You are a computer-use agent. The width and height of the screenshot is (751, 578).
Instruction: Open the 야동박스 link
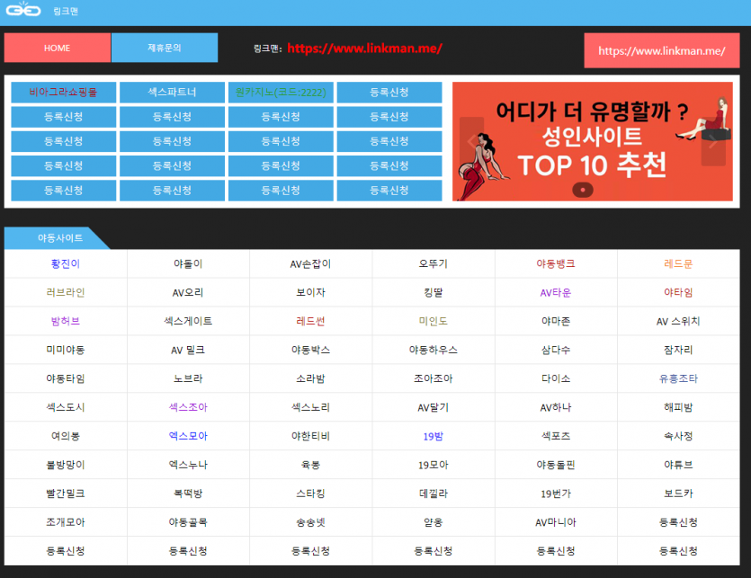pos(310,350)
